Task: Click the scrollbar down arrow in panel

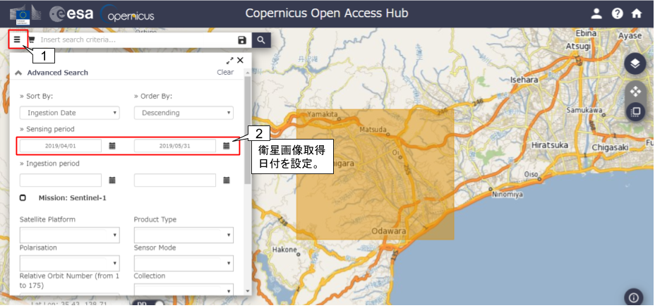Action: click(x=247, y=291)
